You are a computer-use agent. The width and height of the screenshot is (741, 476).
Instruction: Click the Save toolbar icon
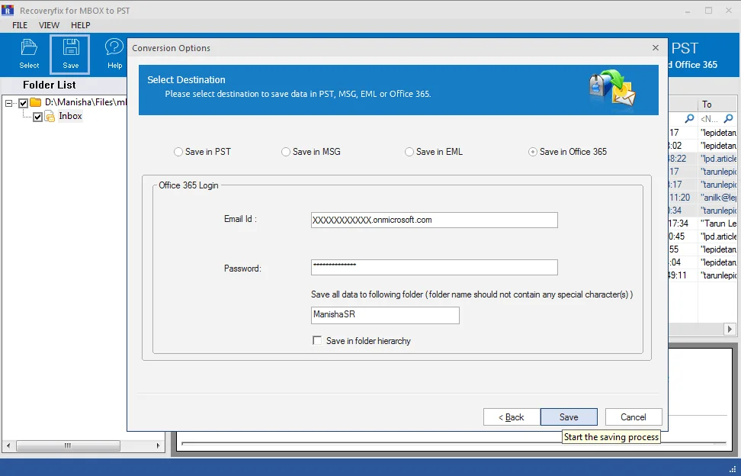pos(70,54)
